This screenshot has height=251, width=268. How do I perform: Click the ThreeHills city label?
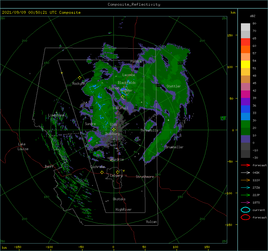[149, 130]
